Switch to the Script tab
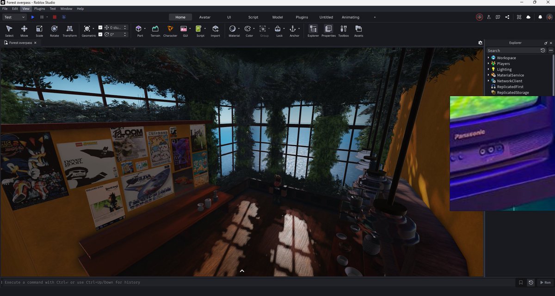 (253, 17)
